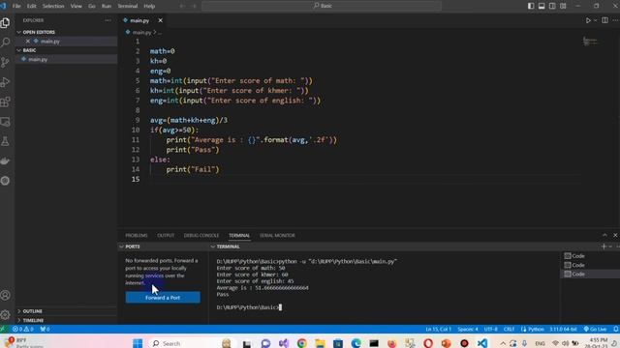Open the Explorer view in activity bar
Screen dimensions: 620x348
[x=6, y=23]
